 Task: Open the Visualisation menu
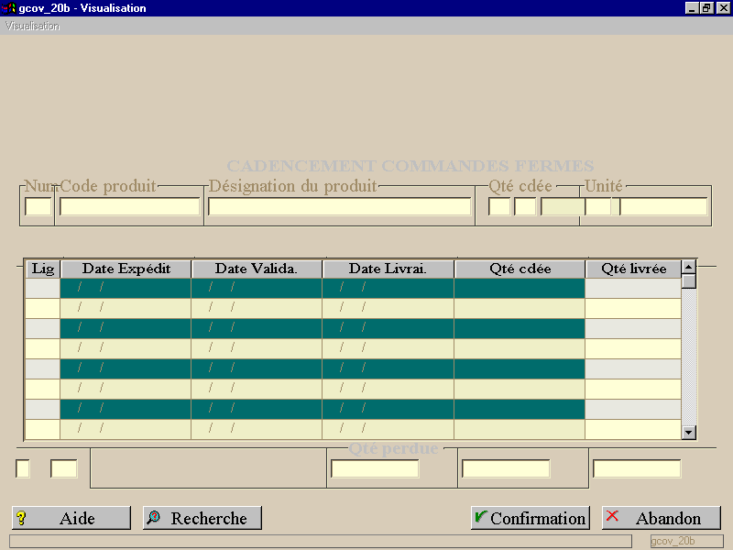click(x=32, y=27)
